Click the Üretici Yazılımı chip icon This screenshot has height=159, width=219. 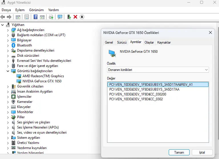(x=13, y=143)
